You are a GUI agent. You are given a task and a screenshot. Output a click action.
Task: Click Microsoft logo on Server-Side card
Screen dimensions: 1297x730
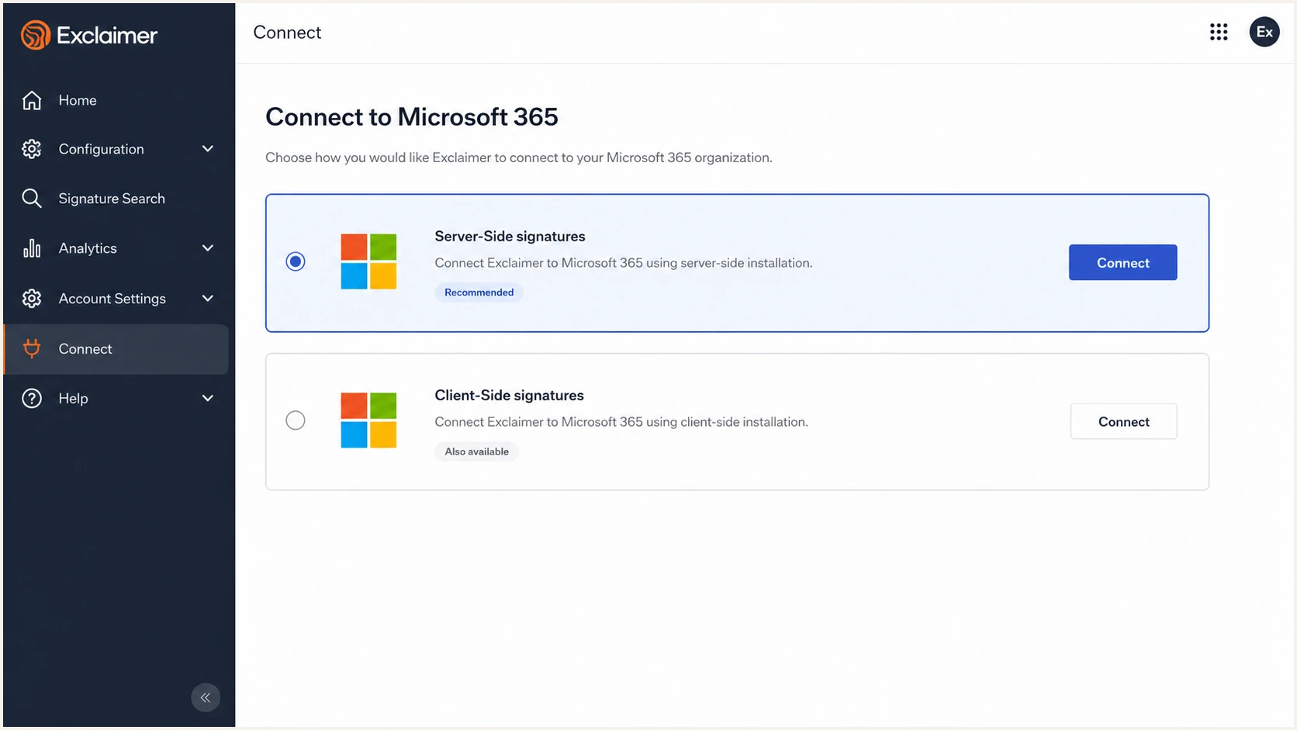pos(368,261)
